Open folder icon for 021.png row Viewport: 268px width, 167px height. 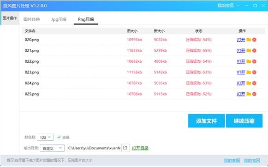[249, 51]
